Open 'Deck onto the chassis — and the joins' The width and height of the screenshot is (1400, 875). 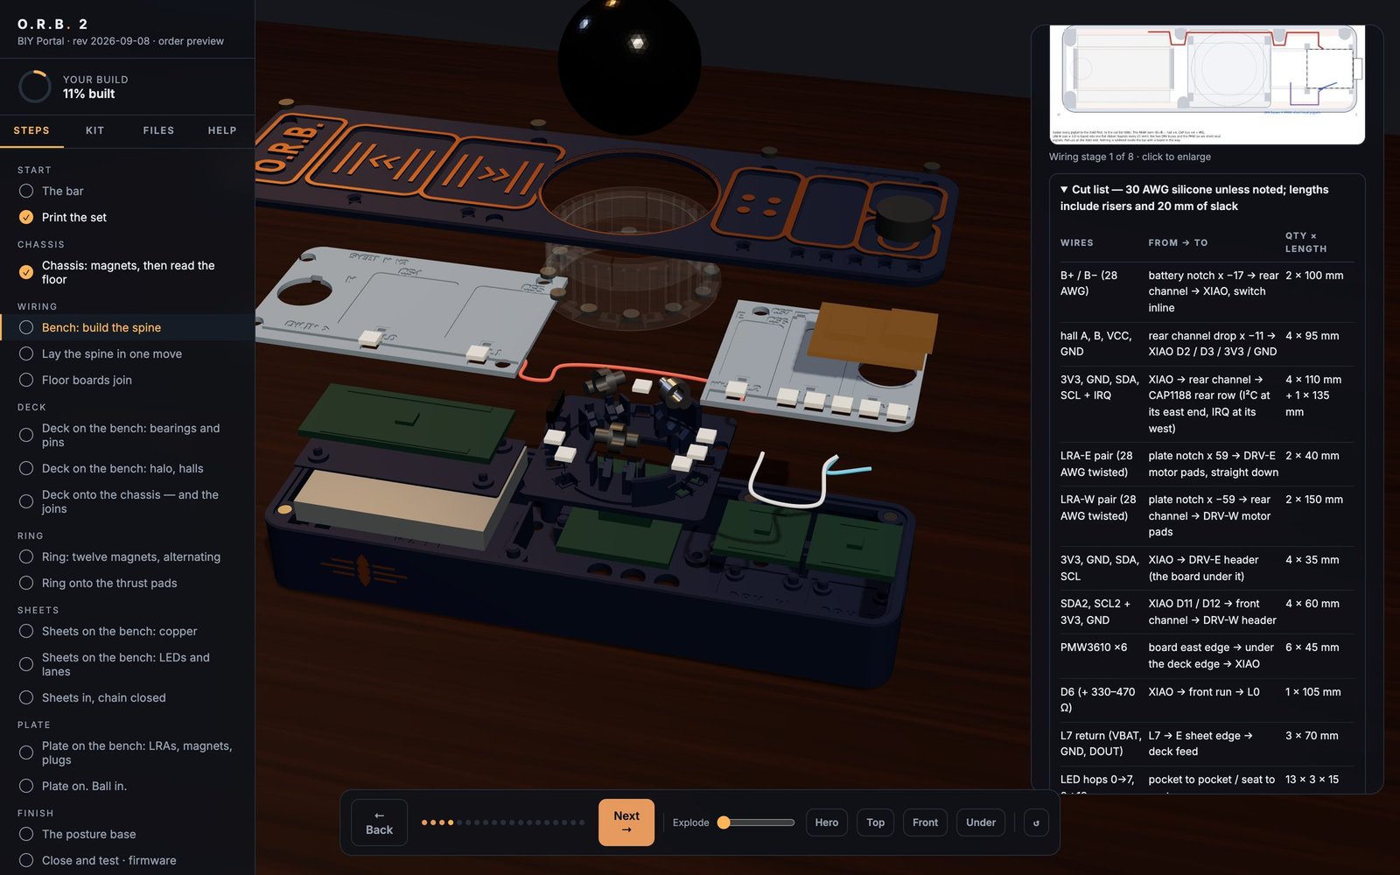point(128,501)
